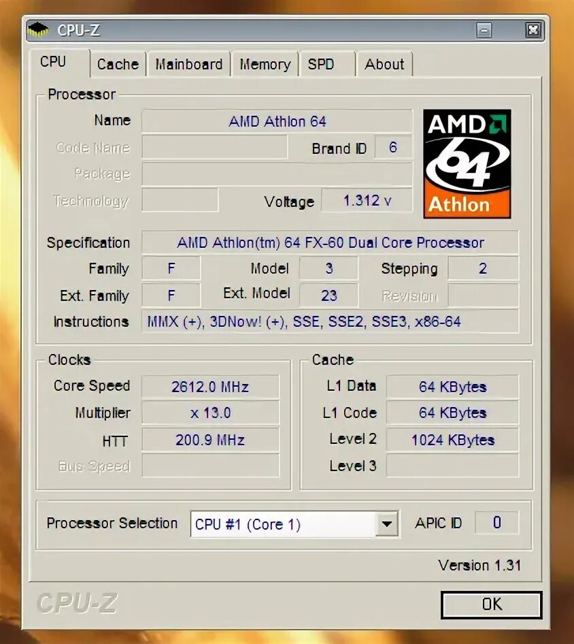The width and height of the screenshot is (574, 644).
Task: Click the empty Technology field
Action: [180, 200]
